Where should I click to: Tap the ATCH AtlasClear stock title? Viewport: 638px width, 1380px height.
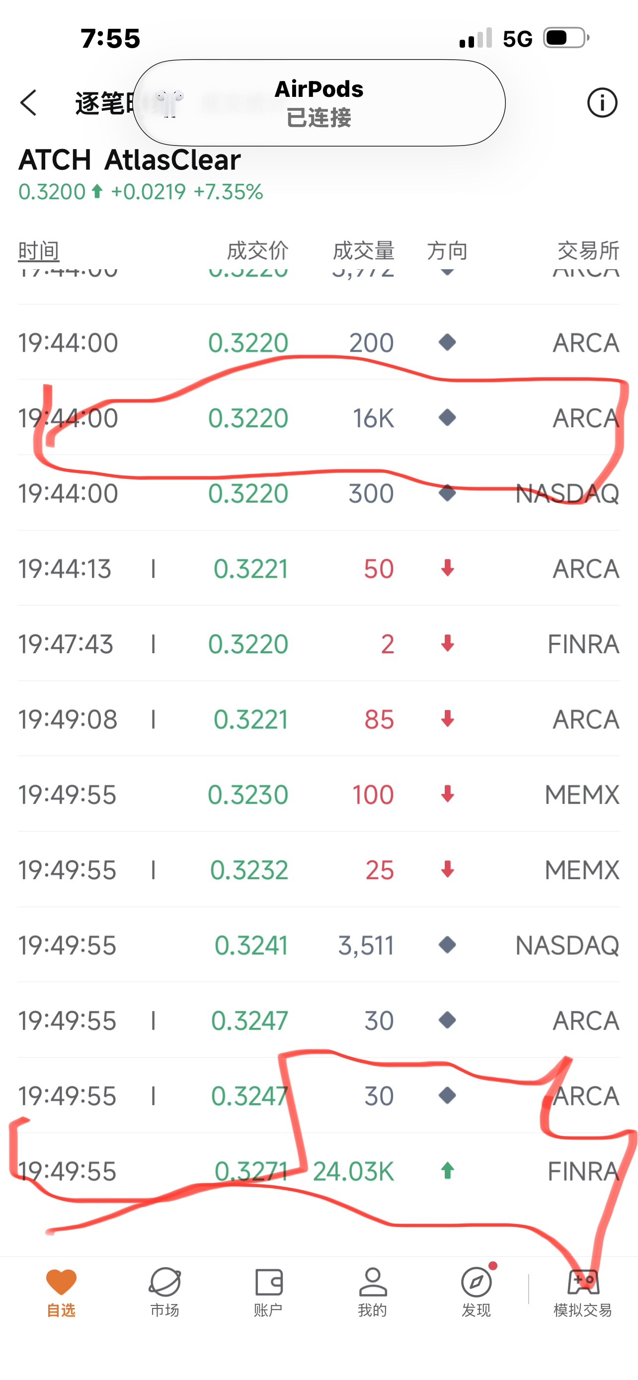pos(130,159)
